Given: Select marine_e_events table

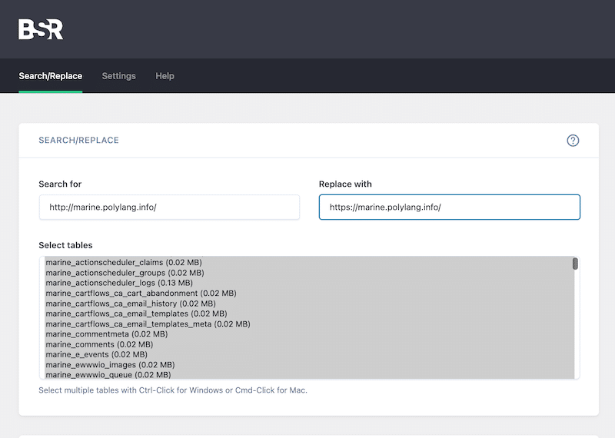Looking at the screenshot, I should [310, 354].
